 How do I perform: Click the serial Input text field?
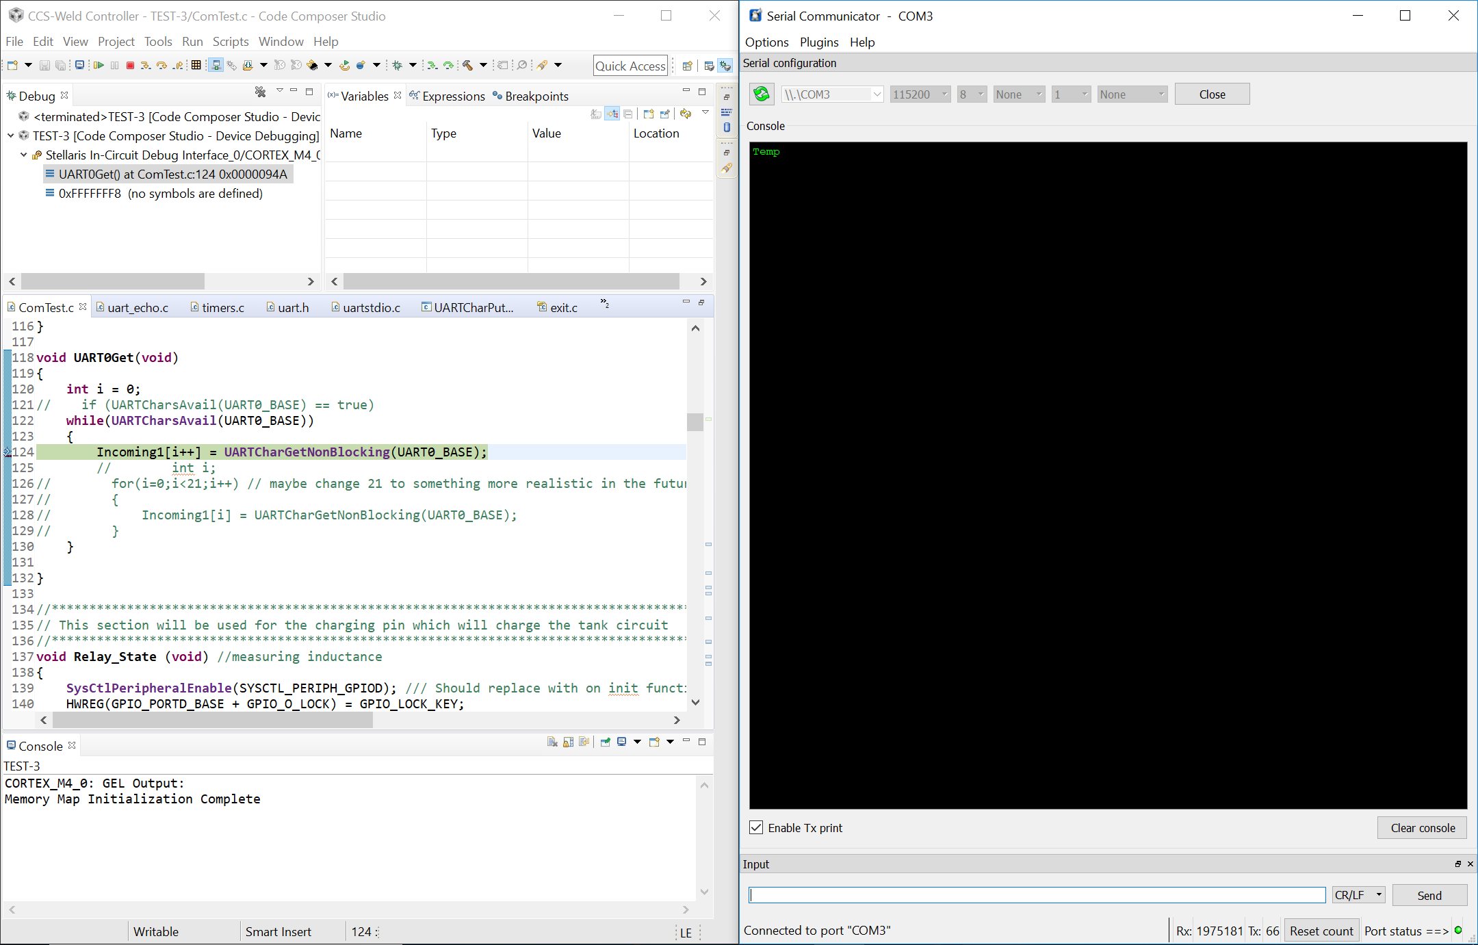click(x=1037, y=895)
